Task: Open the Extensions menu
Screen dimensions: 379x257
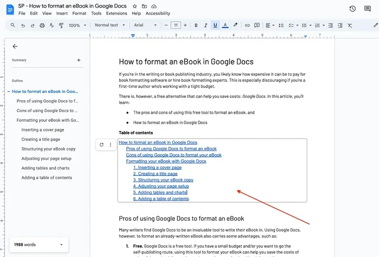Action: 116,14
